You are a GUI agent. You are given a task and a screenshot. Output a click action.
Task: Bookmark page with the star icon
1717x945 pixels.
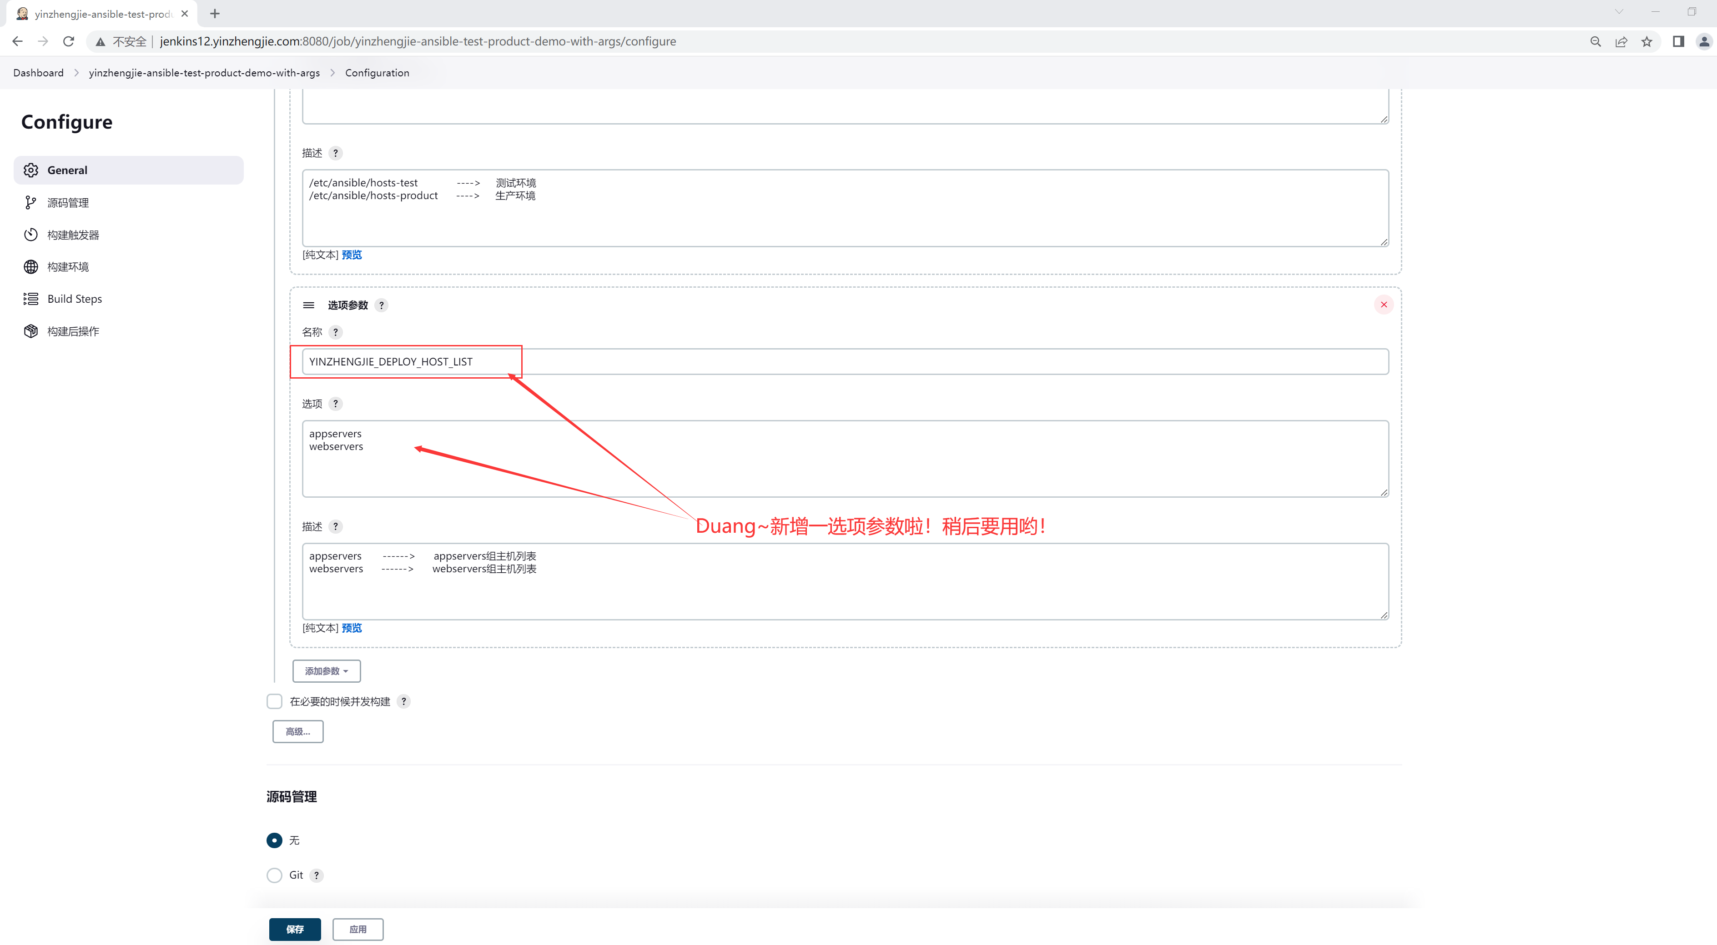click(x=1647, y=41)
